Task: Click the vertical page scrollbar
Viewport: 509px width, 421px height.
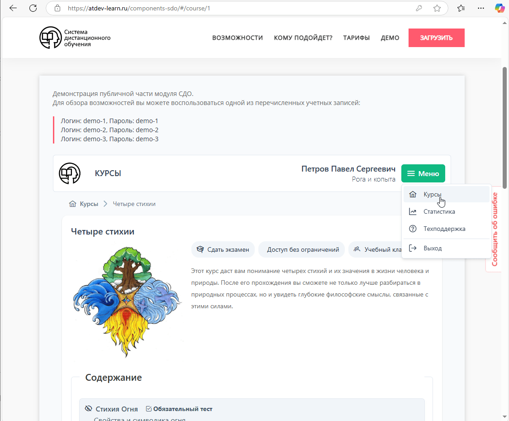Action: 504,128
